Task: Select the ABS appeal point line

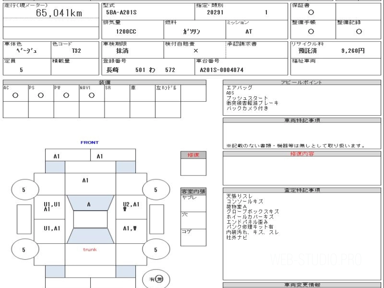Action: coord(230,93)
